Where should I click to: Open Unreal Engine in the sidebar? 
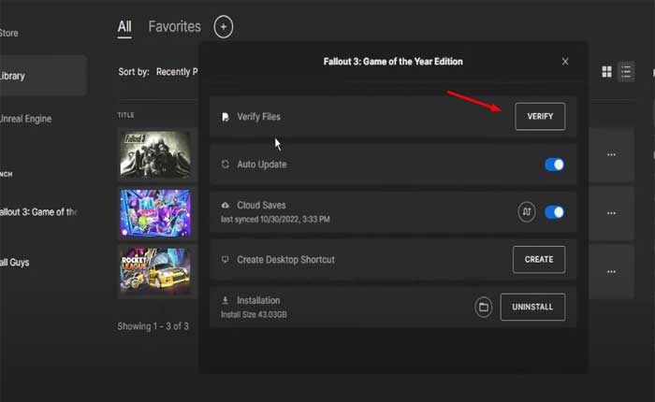[25, 119]
